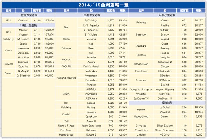Click the 26艘中型遊輪 section header
Viewport: 207px width, 139px height.
(x=92, y=15)
